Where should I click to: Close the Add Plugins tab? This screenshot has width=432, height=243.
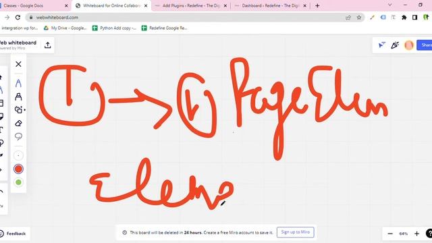pyautogui.click(x=225, y=5)
